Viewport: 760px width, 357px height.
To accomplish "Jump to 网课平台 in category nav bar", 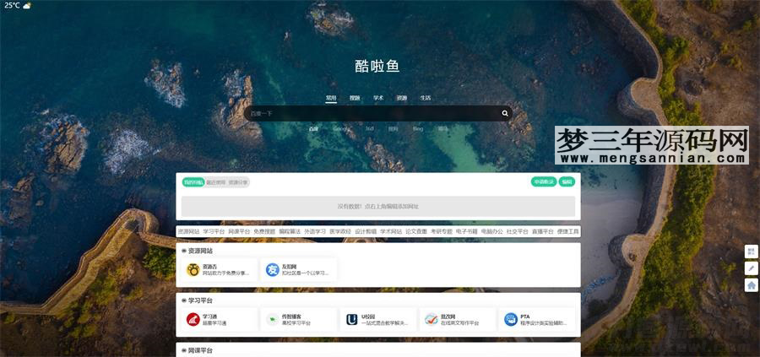I will (x=239, y=231).
